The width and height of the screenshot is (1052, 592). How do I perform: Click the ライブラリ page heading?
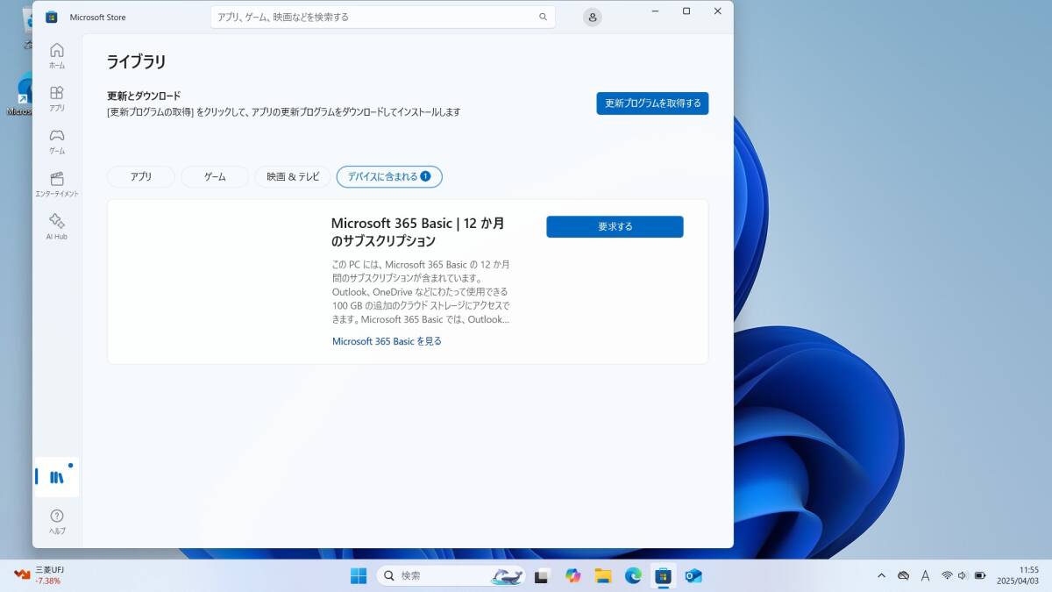pos(136,61)
